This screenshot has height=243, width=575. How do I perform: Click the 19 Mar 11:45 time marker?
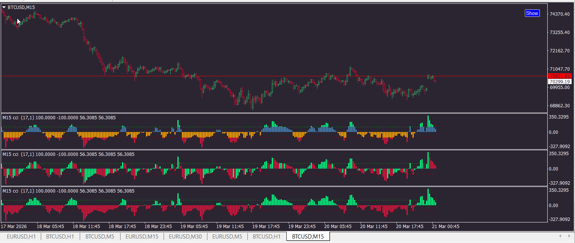tap(230, 227)
